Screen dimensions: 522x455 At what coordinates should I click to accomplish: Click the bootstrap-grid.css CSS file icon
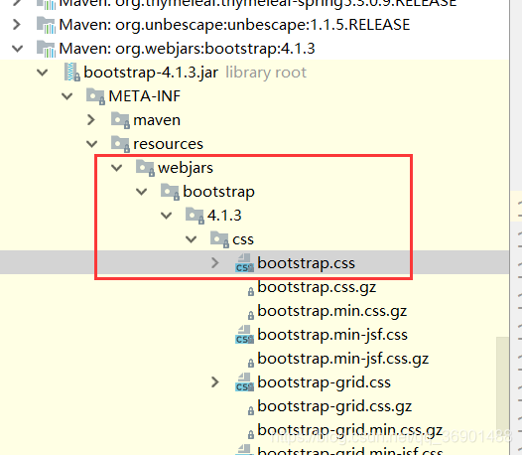(x=245, y=382)
